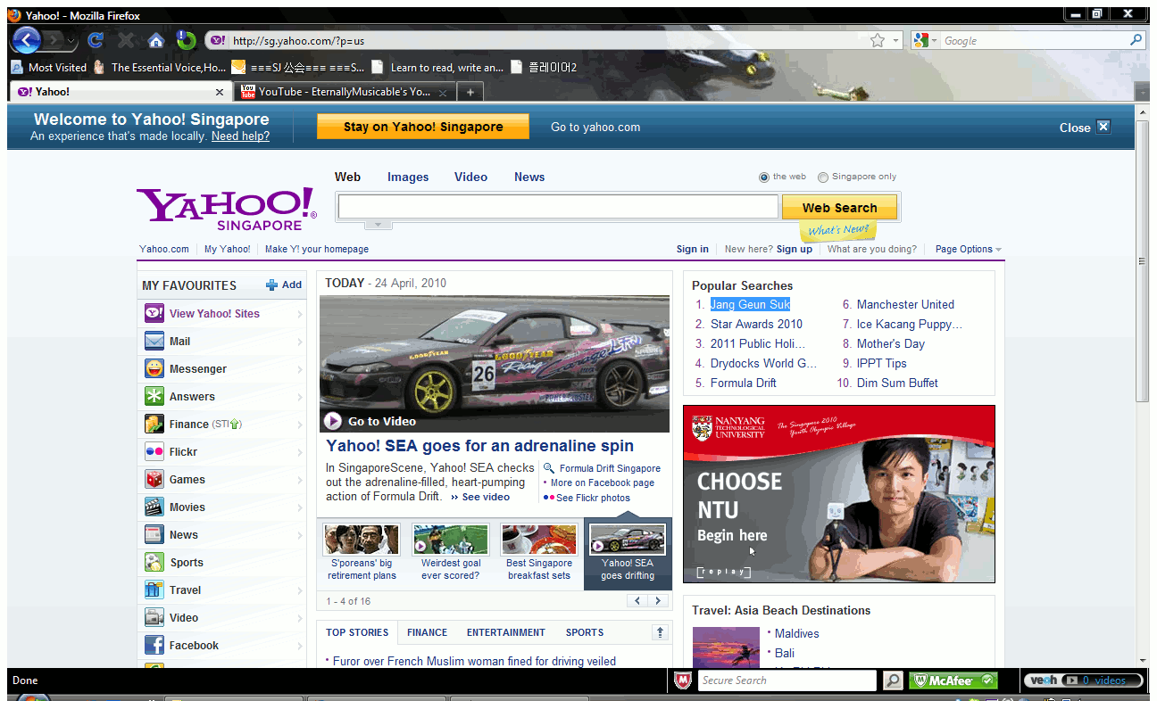The image size is (1157, 701).
Task: Play the Go to Video button
Action: 332,421
